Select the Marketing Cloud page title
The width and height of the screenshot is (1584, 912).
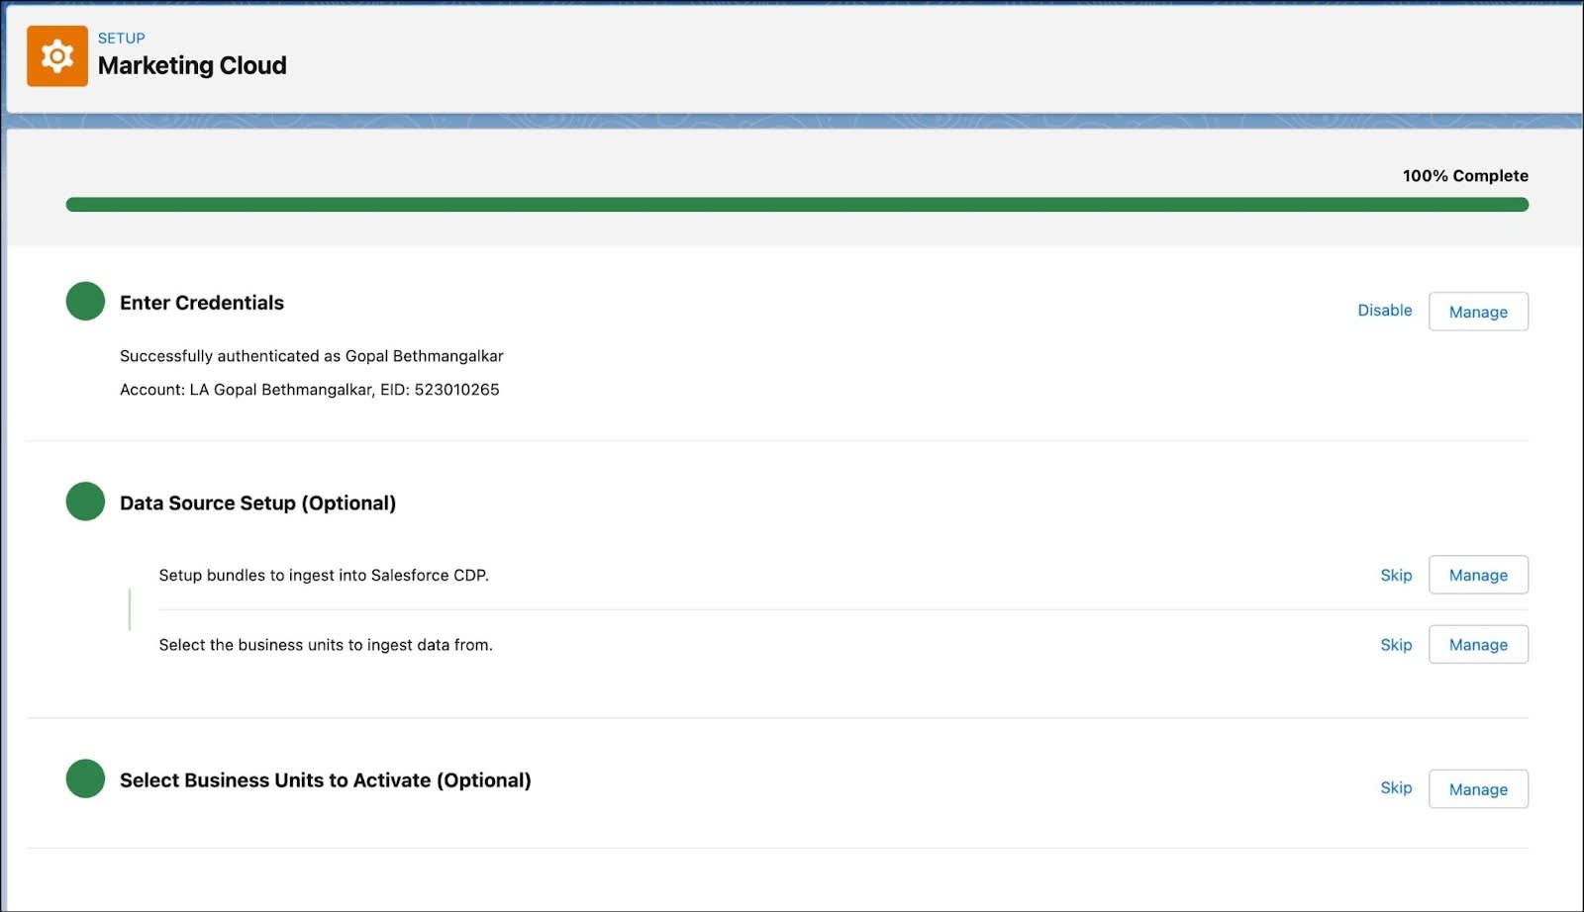(x=191, y=65)
